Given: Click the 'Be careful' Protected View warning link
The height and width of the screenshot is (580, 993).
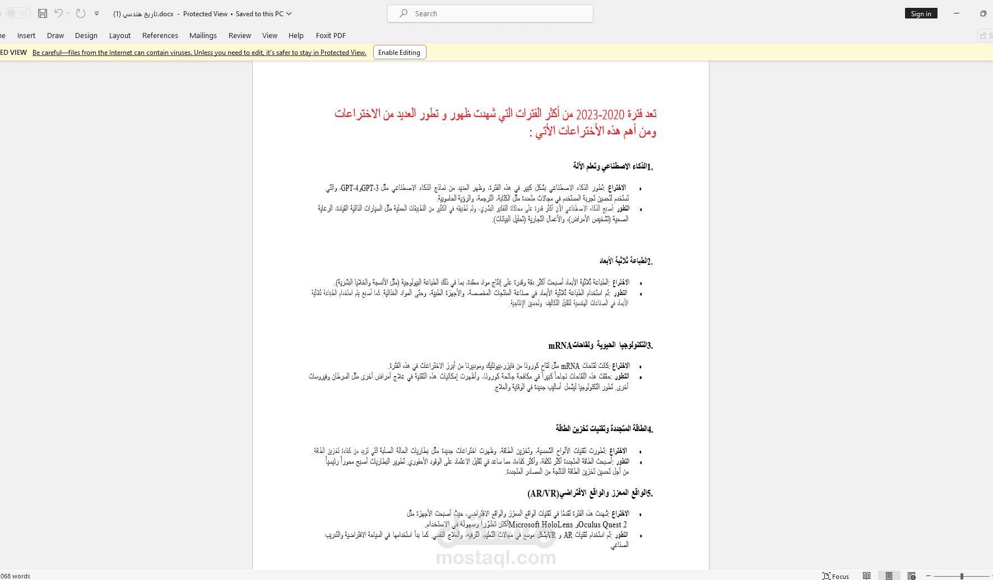Looking at the screenshot, I should coord(199,53).
